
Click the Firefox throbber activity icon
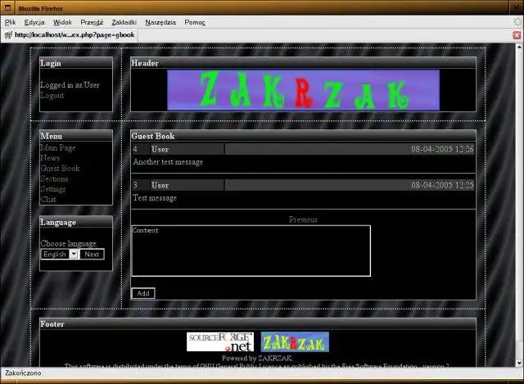coord(517,22)
